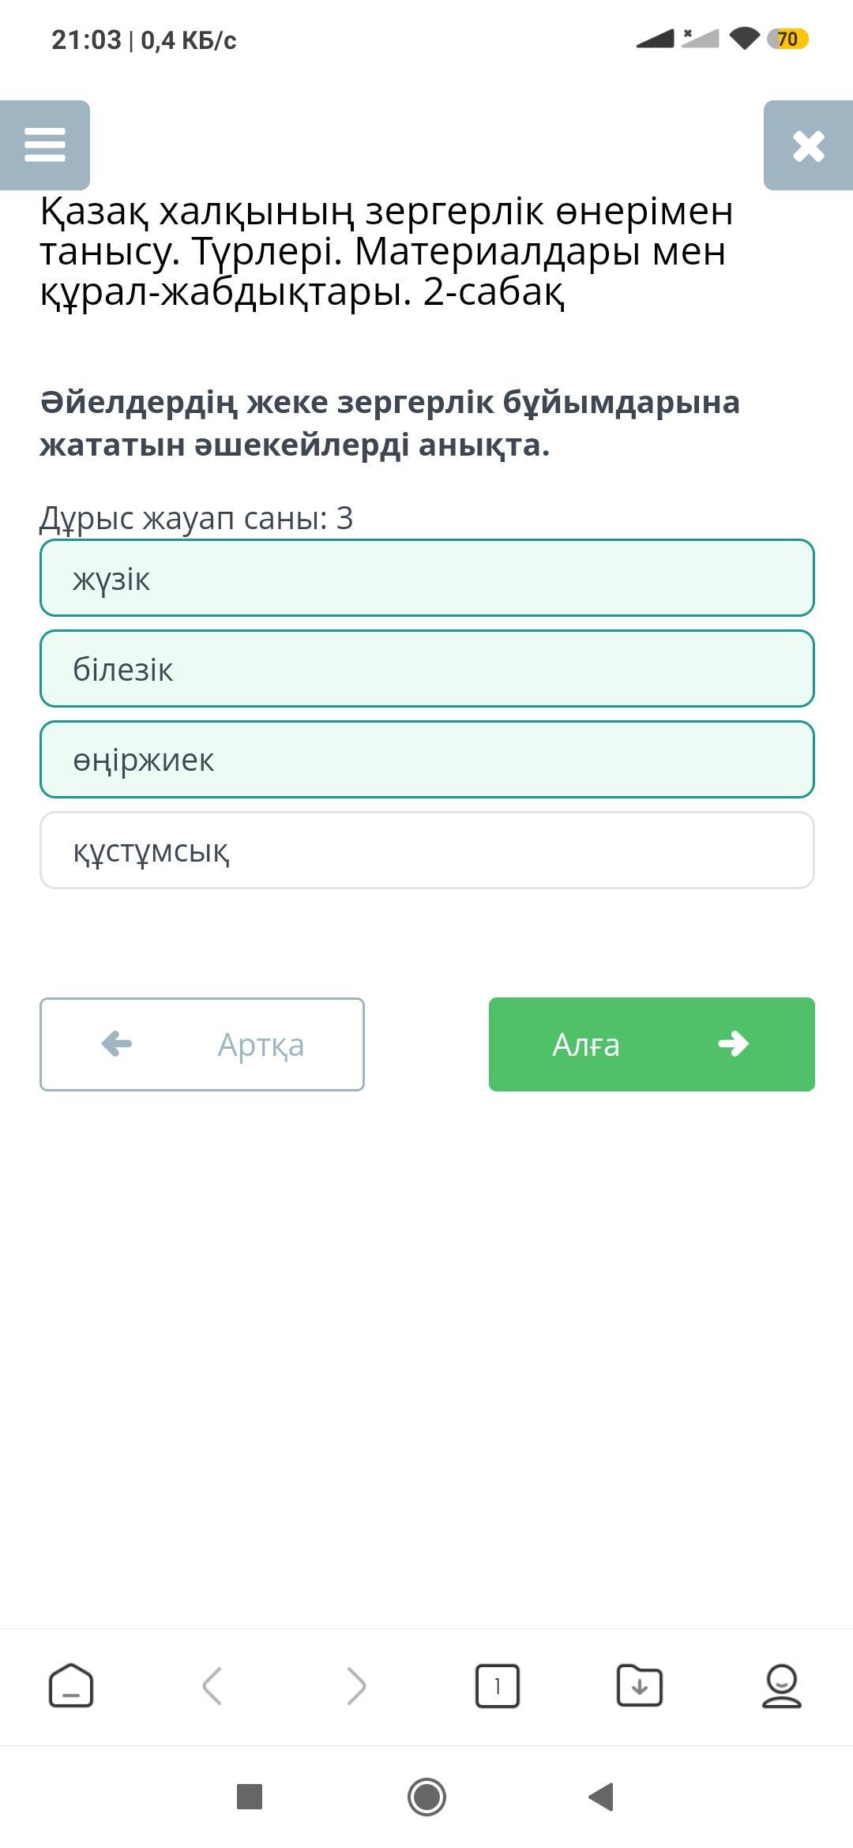Toggle the жүзік answer option
The width and height of the screenshot is (853, 1848).
pos(426,578)
